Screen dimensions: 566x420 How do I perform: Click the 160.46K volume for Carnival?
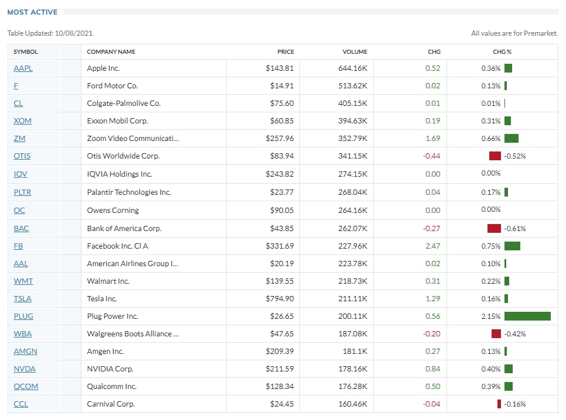click(x=353, y=404)
